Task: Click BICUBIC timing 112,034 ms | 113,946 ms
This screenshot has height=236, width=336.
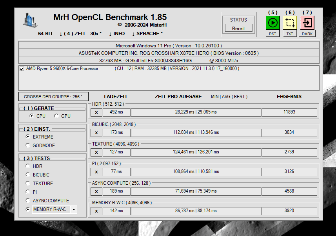Action: [196, 133]
